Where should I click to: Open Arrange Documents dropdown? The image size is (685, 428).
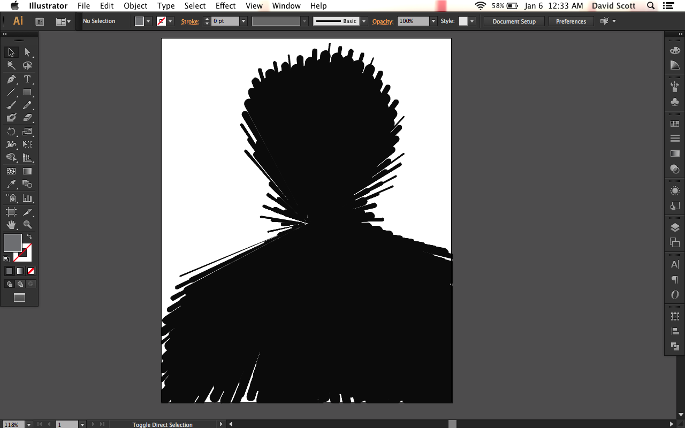click(x=64, y=21)
